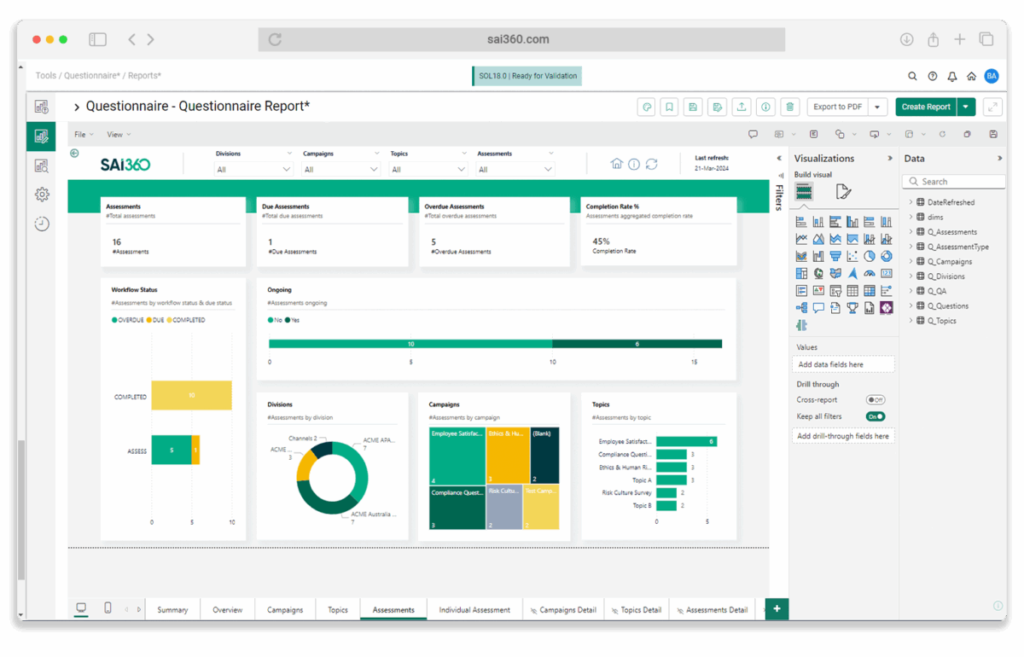Screen dimensions: 1024x657
Task: Switch to the Summary page tab
Action: click(x=172, y=609)
